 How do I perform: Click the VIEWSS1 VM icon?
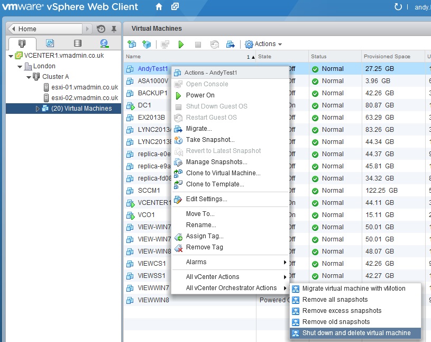pos(130,276)
